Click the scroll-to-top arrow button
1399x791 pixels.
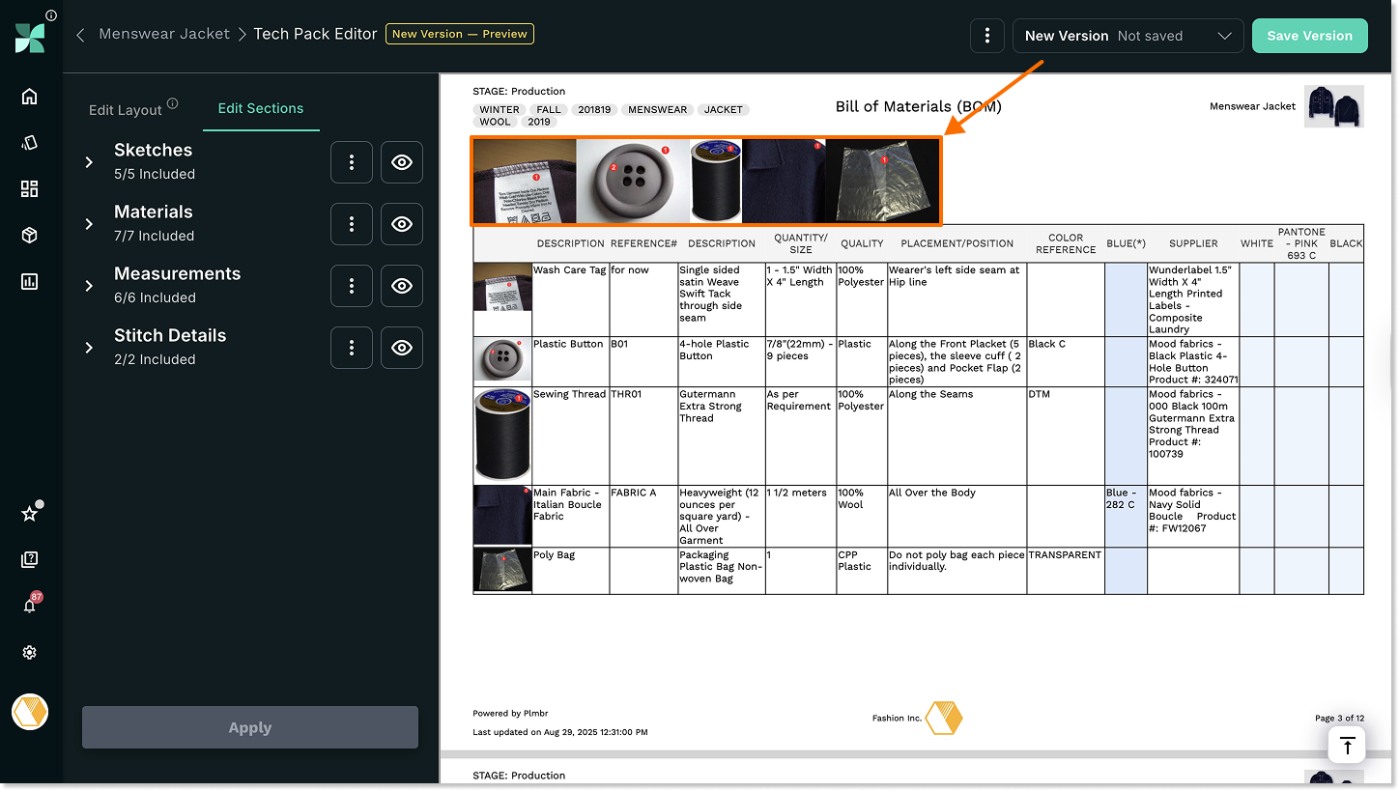[x=1347, y=745]
